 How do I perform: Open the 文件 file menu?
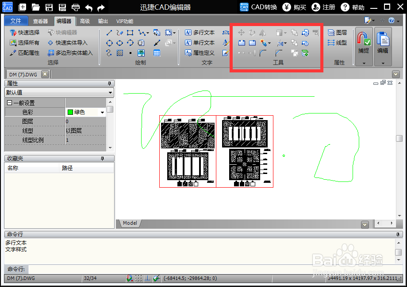[x=16, y=21]
